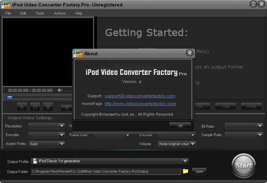Viewport: 267px width, 183px height.
Task: Click the WonderFox Soft copyright text
Action: [128, 114]
